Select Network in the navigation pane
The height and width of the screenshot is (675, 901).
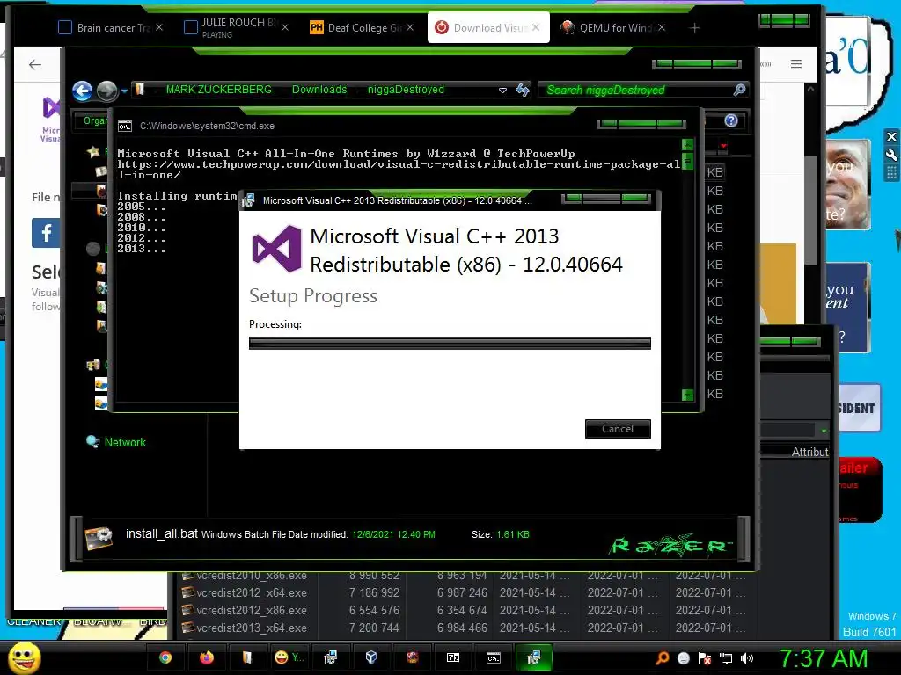click(x=125, y=443)
